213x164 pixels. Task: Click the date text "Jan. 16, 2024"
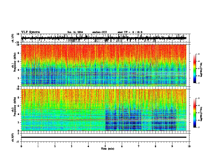pos(75,32)
